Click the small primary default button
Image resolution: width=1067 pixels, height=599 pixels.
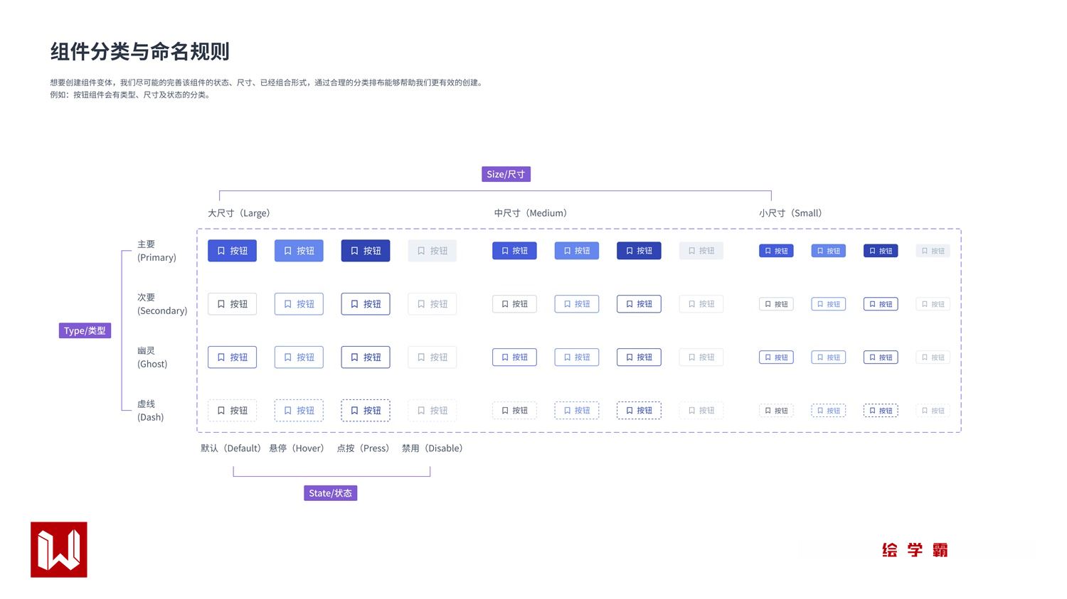coord(776,251)
